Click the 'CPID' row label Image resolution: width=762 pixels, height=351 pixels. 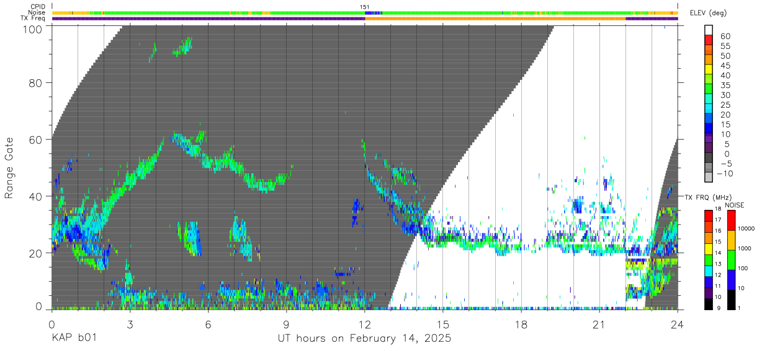[x=37, y=7]
